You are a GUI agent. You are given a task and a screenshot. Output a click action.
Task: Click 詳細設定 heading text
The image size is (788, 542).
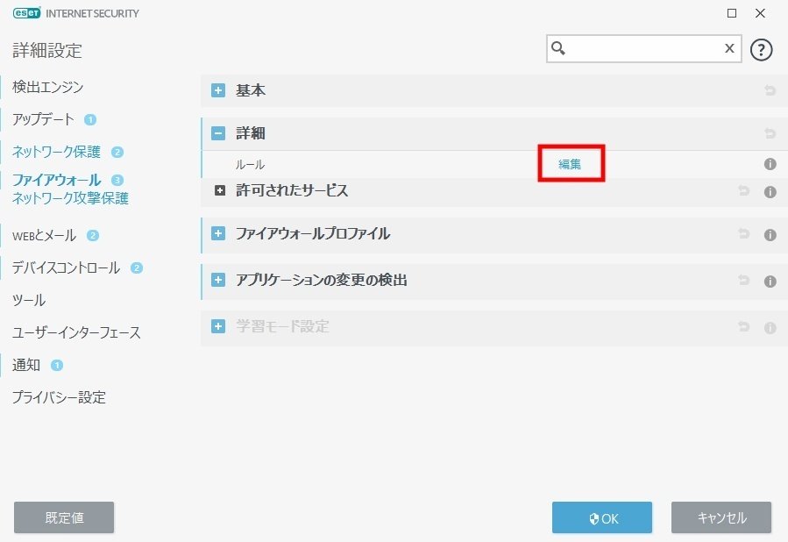coord(47,50)
